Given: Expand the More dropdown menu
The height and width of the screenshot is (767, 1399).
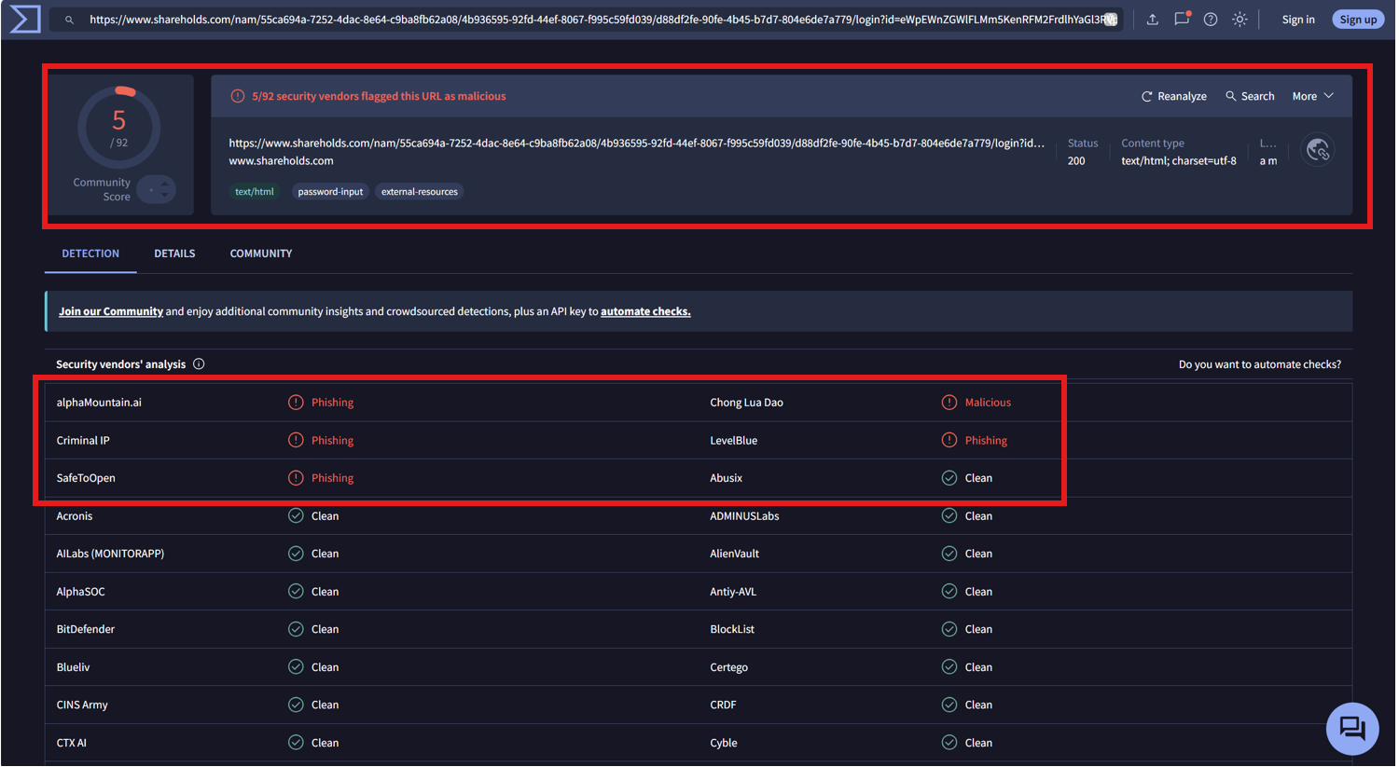Looking at the screenshot, I should click(1313, 96).
